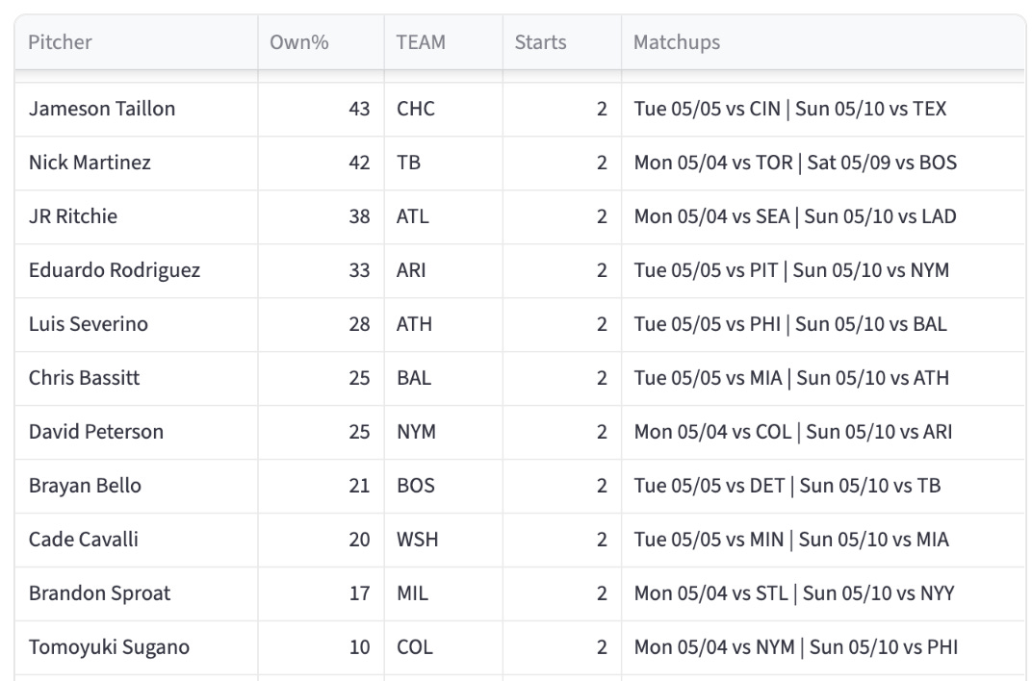Click Tomoyuki Sugano's name cell

(x=137, y=648)
